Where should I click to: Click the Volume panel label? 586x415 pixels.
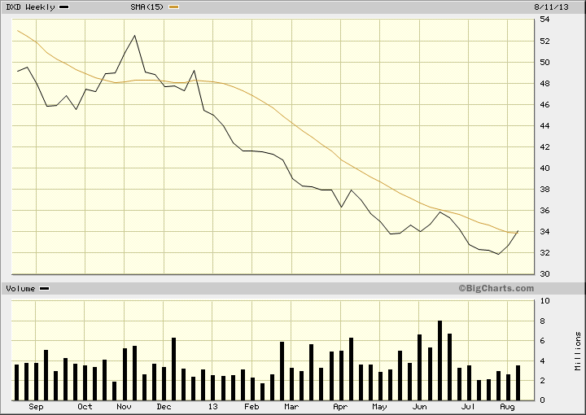coord(20,289)
